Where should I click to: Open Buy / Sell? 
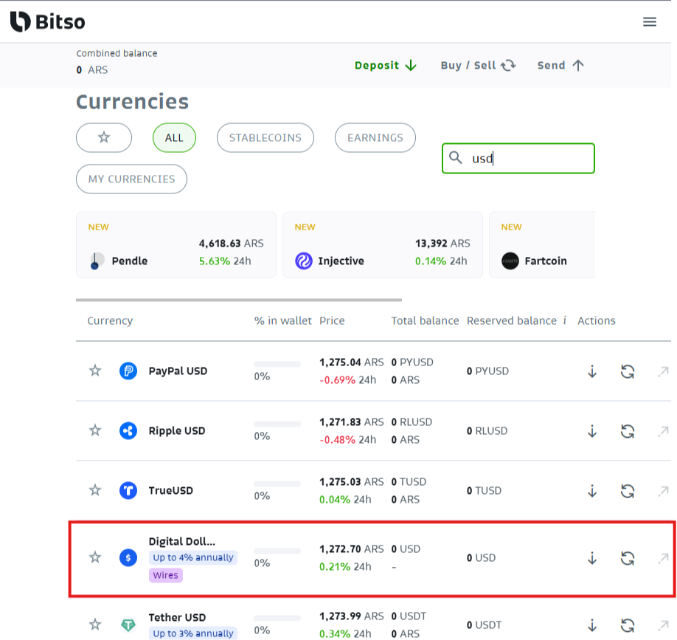click(x=478, y=65)
